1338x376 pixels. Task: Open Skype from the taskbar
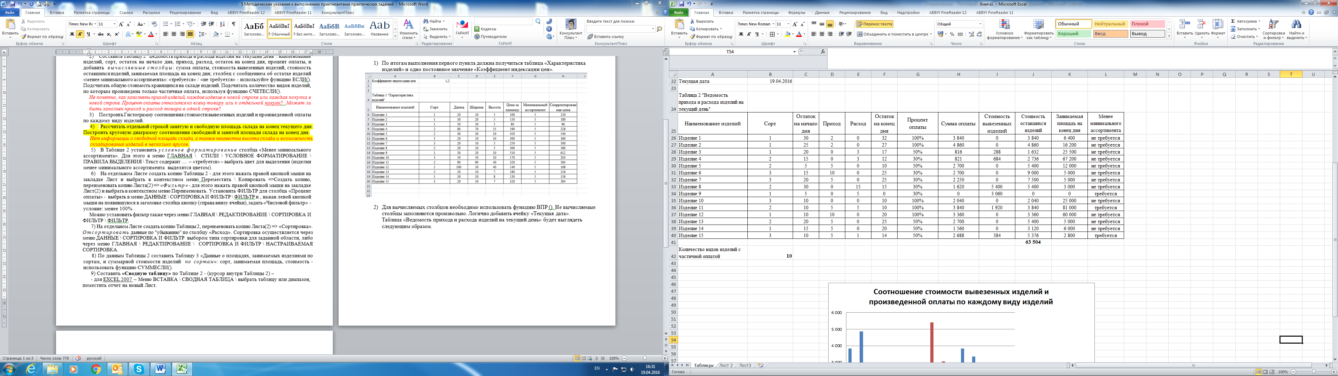139,369
